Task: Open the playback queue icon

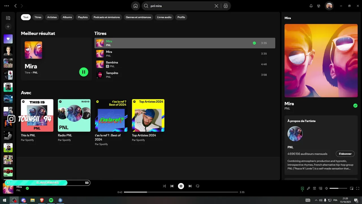Action: (314, 188)
